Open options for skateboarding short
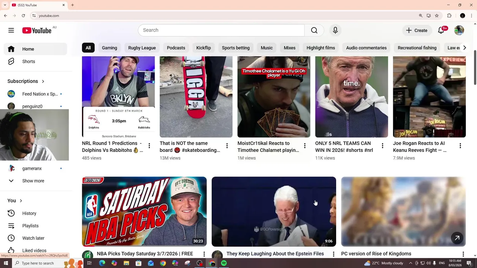Viewport: 477px width, 268px height. pyautogui.click(x=227, y=146)
